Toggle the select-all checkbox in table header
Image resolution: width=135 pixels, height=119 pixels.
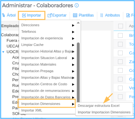click(x=120, y=26)
